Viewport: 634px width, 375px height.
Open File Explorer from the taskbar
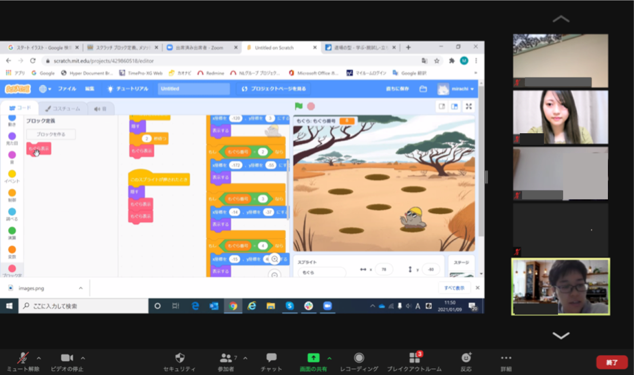point(271,306)
